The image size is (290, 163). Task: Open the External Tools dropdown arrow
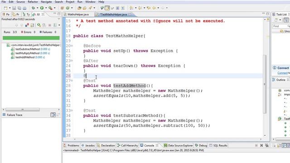click(54, 8)
